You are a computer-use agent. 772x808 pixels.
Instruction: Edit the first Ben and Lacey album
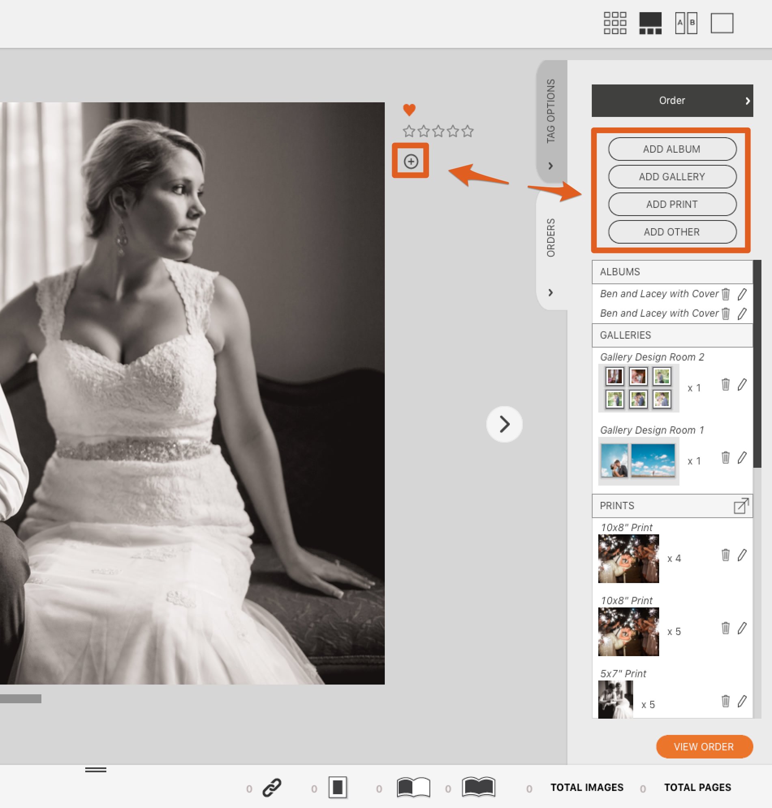742,294
